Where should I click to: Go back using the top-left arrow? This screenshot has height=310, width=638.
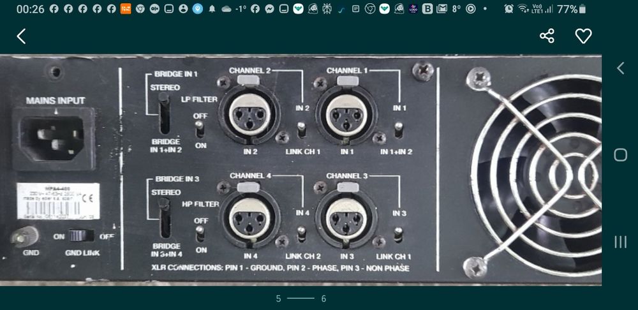coord(21,36)
